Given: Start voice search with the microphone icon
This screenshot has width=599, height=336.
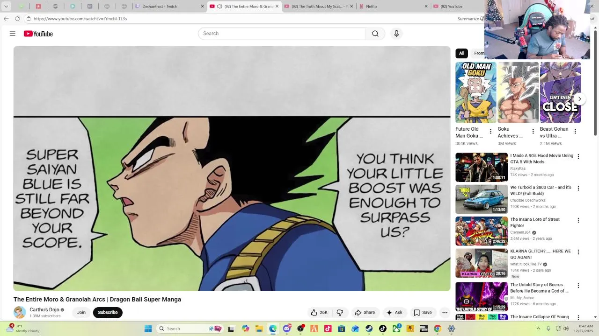Looking at the screenshot, I should (396, 34).
